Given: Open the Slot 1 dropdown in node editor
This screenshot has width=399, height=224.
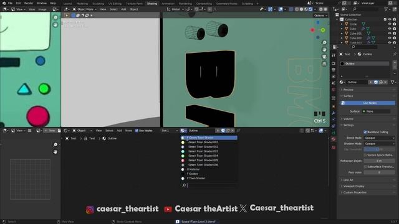Looking at the screenshot, I should (x=170, y=131).
